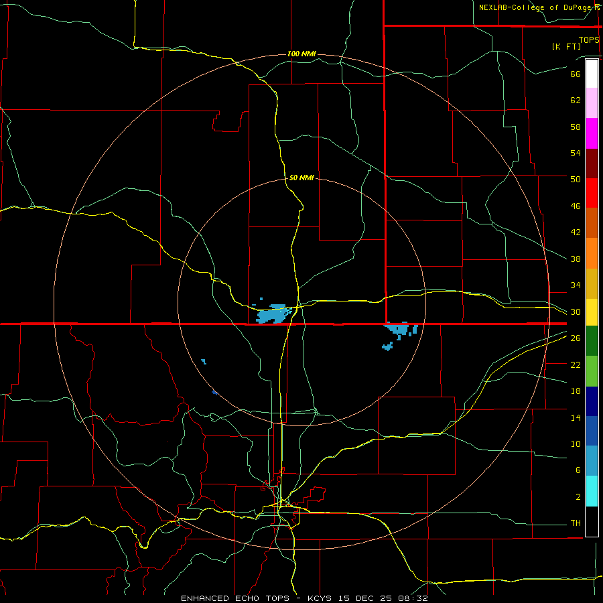Click the '30' legend value

point(576,312)
